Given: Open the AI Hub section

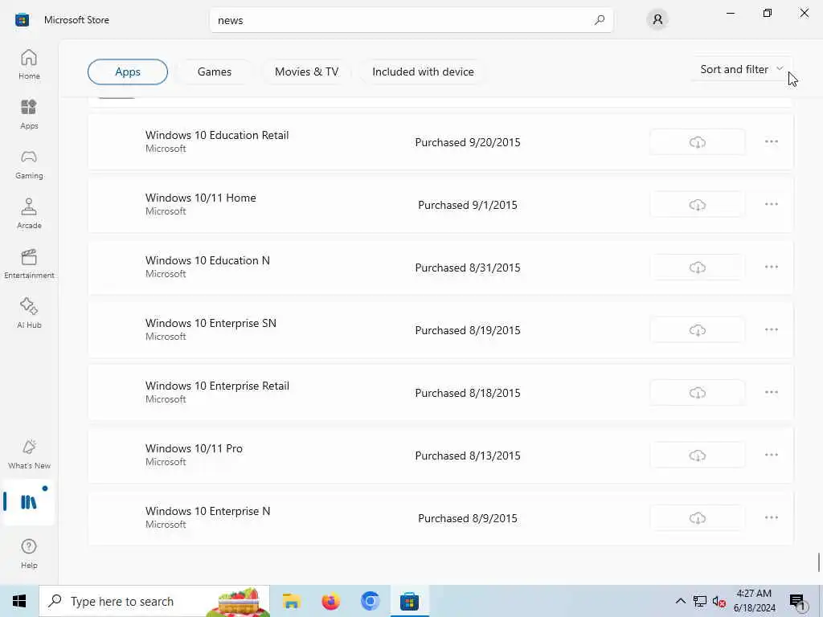Looking at the screenshot, I should [29, 313].
